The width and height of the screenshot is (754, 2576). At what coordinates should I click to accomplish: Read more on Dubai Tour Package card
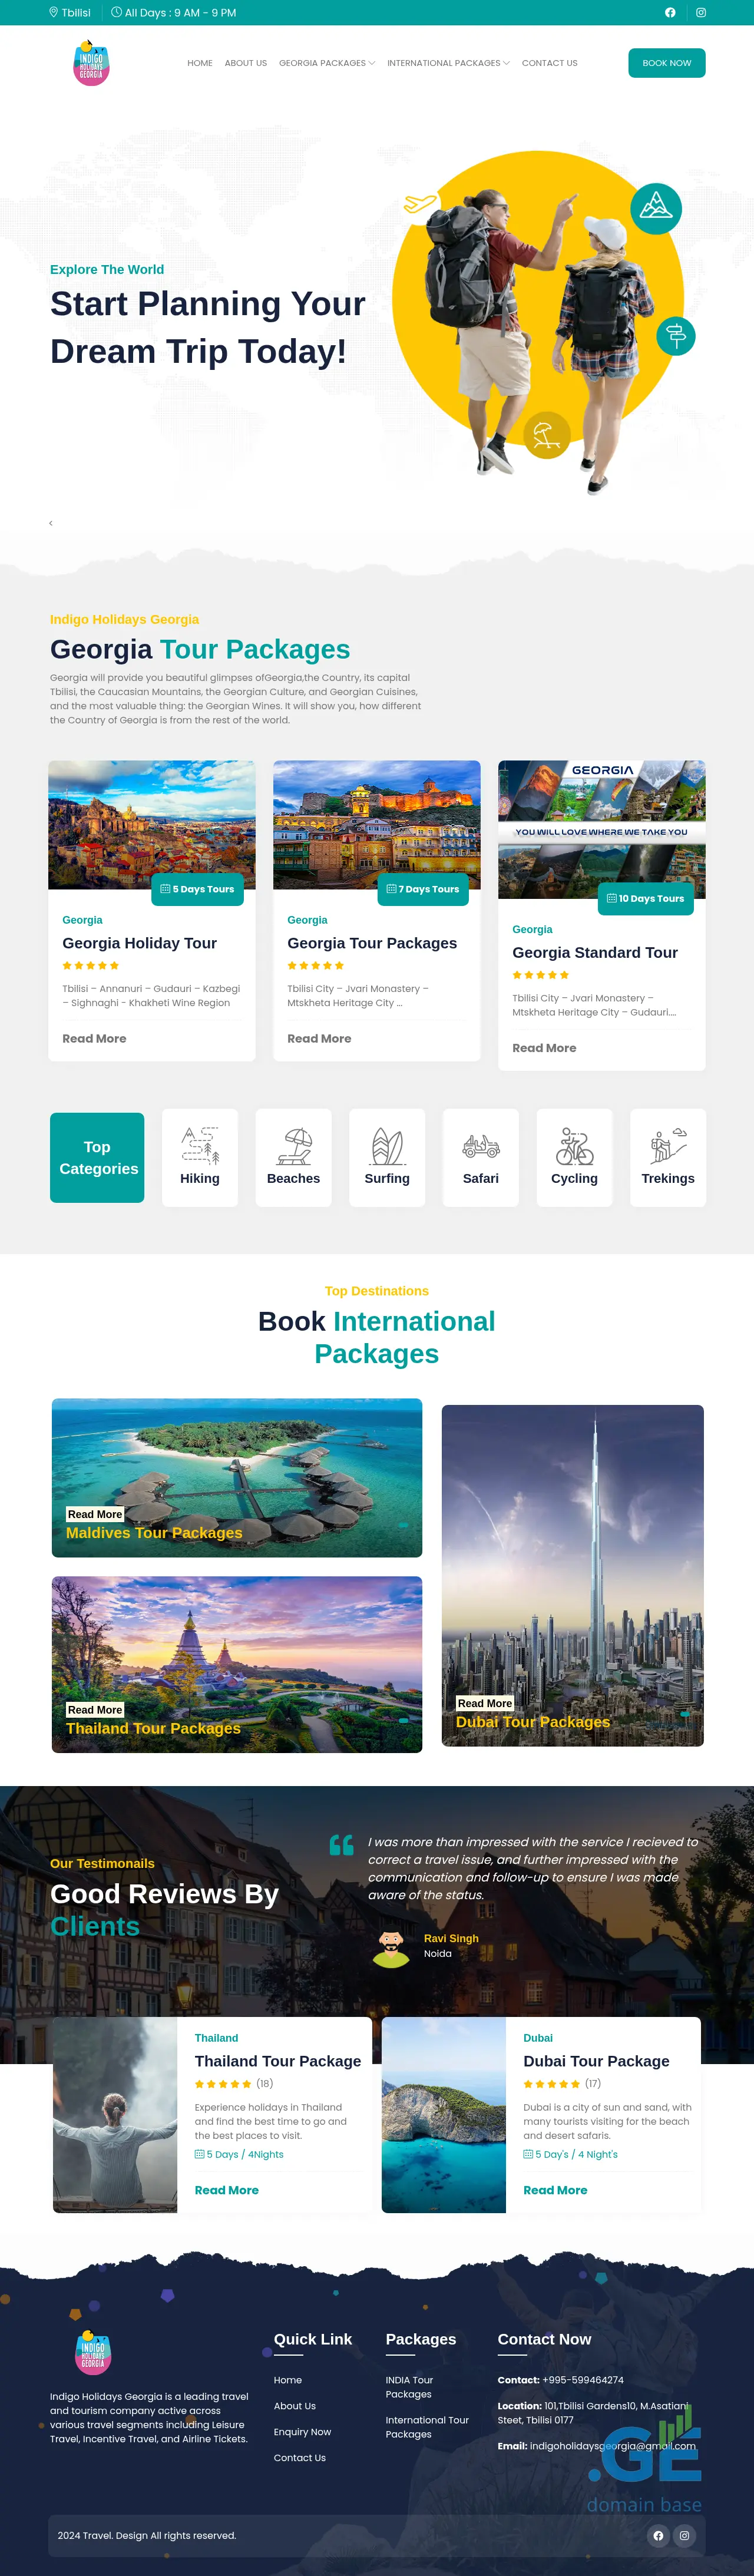point(555,2190)
